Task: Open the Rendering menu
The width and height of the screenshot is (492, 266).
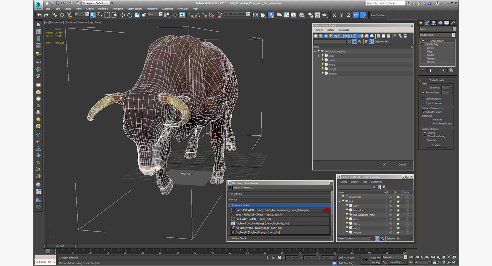Action: (152, 9)
